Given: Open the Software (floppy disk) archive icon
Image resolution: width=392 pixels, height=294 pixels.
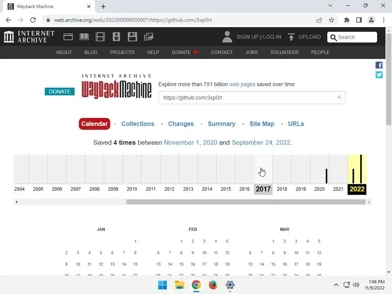Looking at the screenshot, I should (x=132, y=37).
